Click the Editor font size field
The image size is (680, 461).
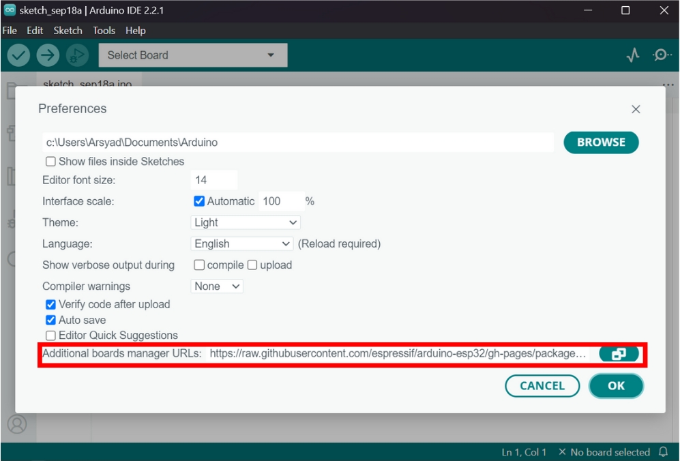click(214, 180)
